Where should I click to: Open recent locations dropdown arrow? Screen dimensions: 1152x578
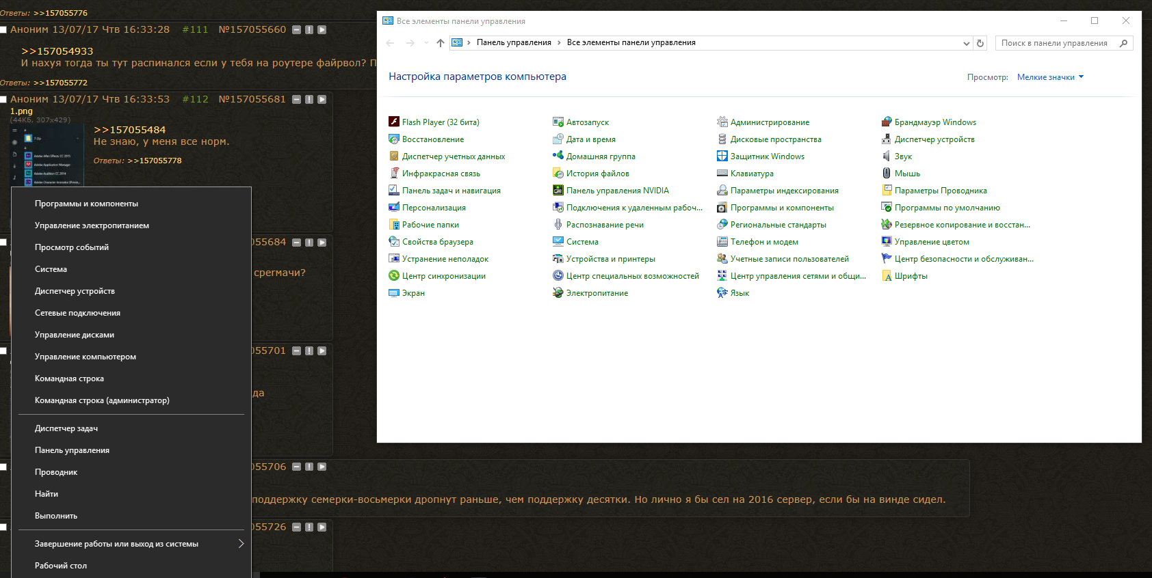pyautogui.click(x=426, y=43)
